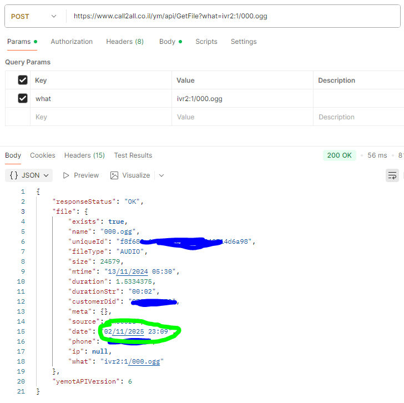The image size is (404, 403).
Task: Open the POST method dropdown
Action: 33,16
